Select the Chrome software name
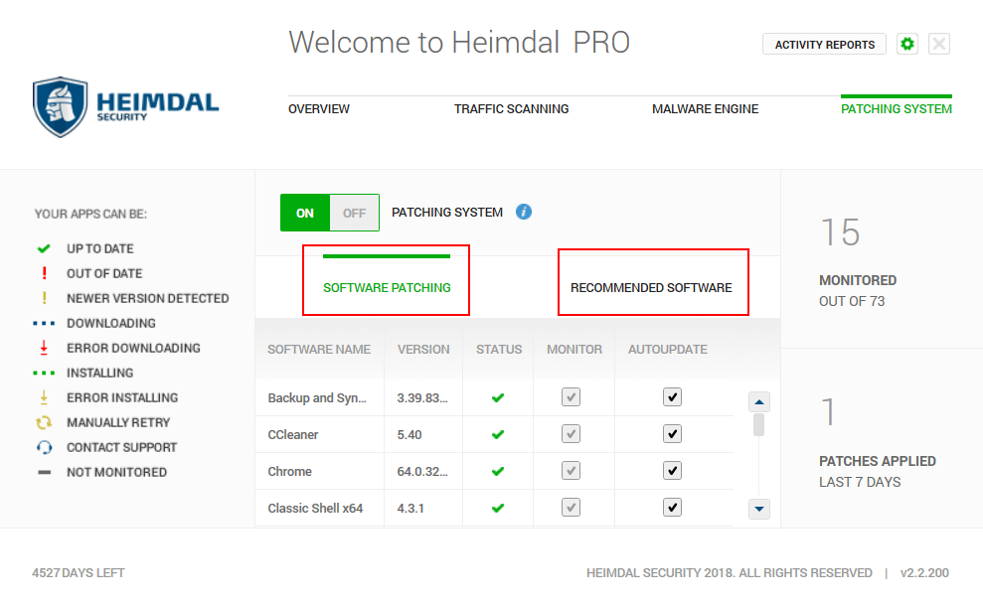 click(x=289, y=471)
